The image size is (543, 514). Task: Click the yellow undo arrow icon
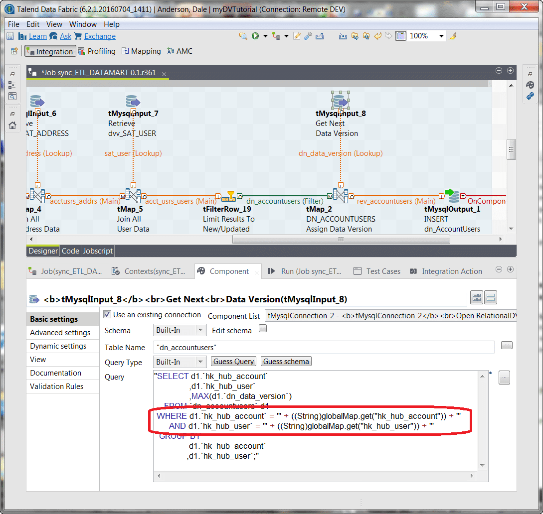(x=377, y=35)
